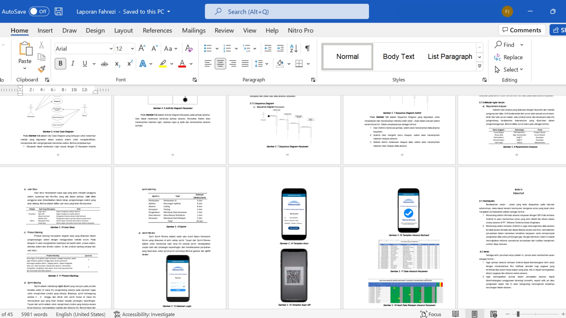Open the line spacing dropdown arrow
Screen dimensions: 566x318
pyautogui.click(x=267, y=64)
